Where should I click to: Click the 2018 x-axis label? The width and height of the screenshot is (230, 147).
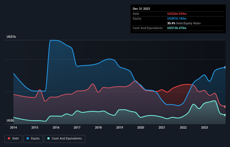(x=98, y=127)
